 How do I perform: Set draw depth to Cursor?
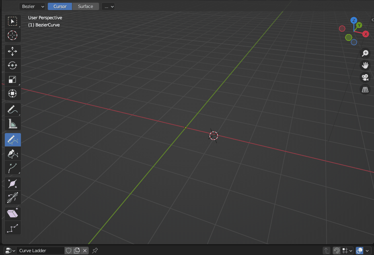coord(60,6)
